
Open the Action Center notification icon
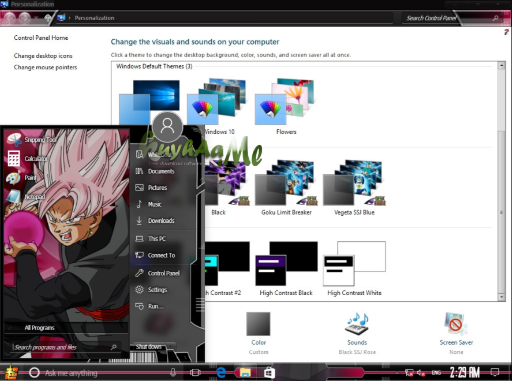click(x=495, y=372)
